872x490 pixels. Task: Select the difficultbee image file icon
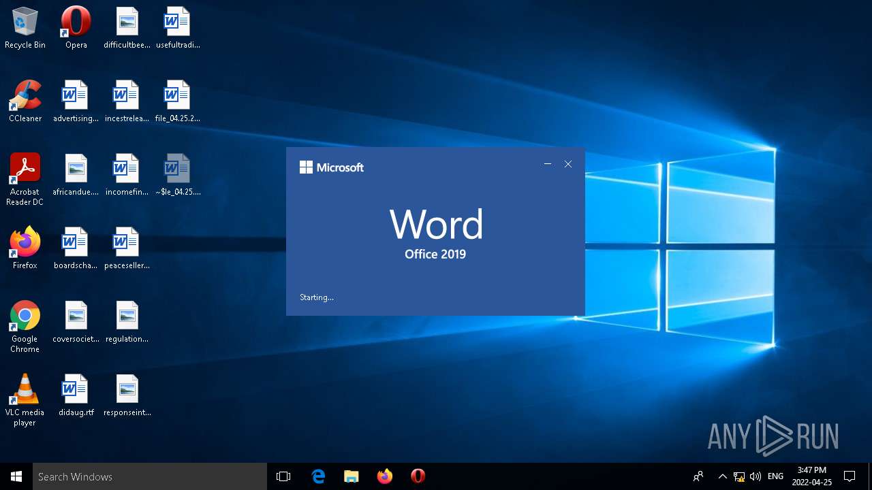(127, 27)
